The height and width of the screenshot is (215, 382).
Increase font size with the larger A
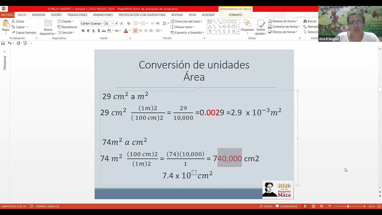[x=117, y=23]
